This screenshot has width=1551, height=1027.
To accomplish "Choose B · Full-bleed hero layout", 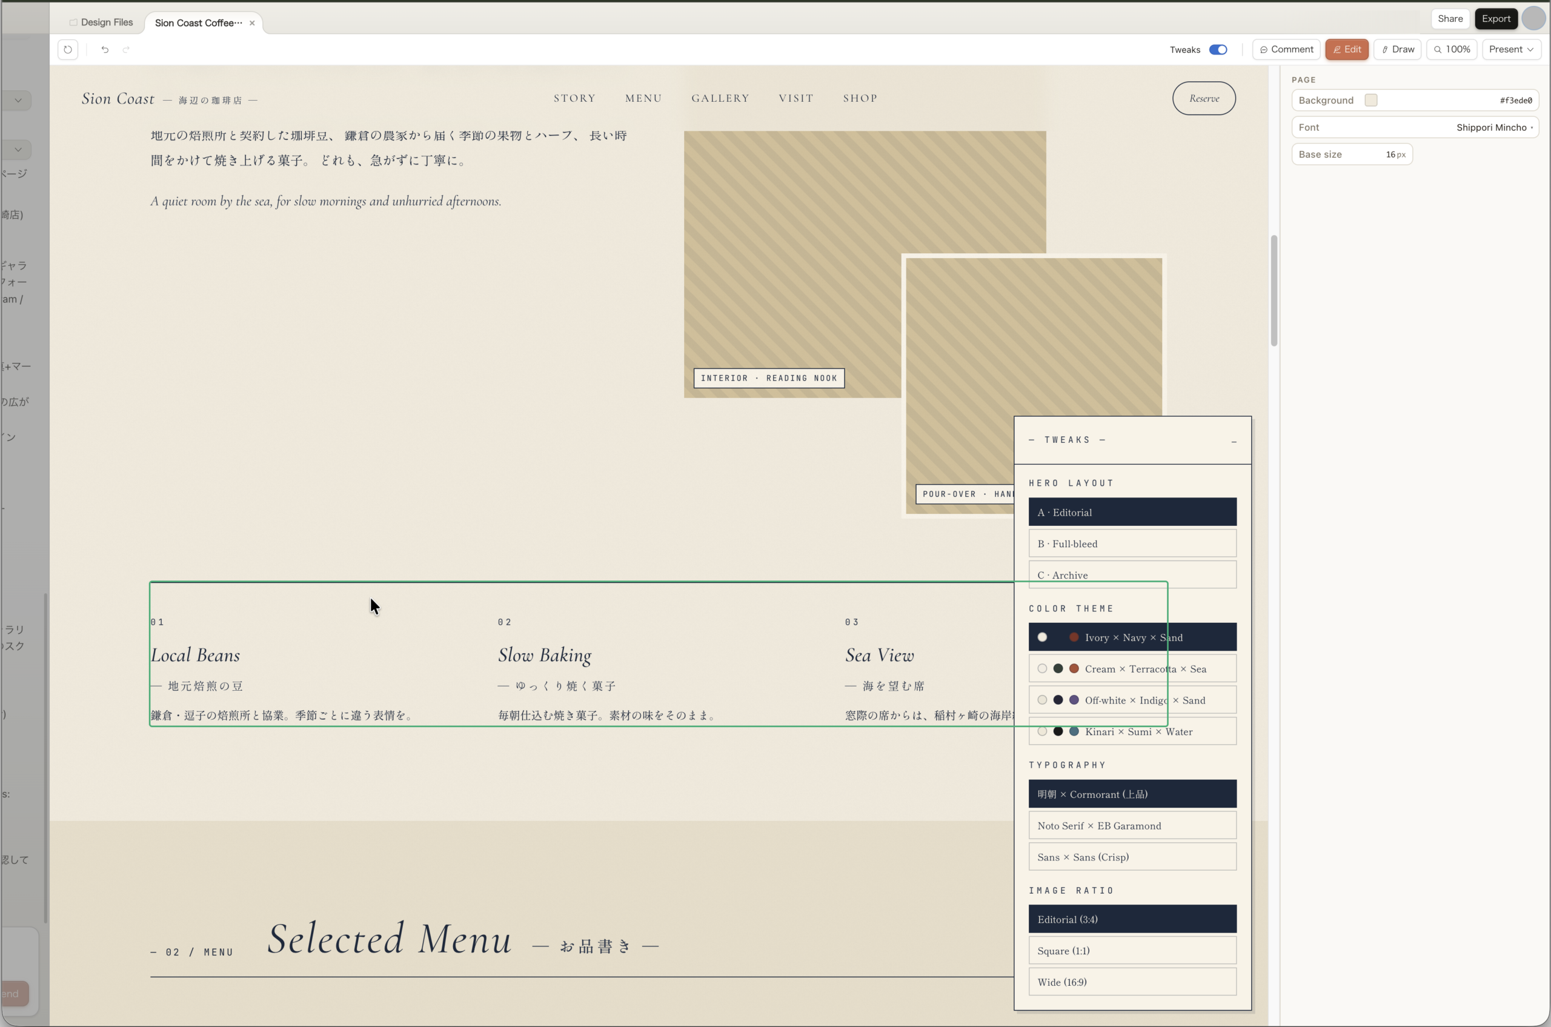I will [1132, 543].
